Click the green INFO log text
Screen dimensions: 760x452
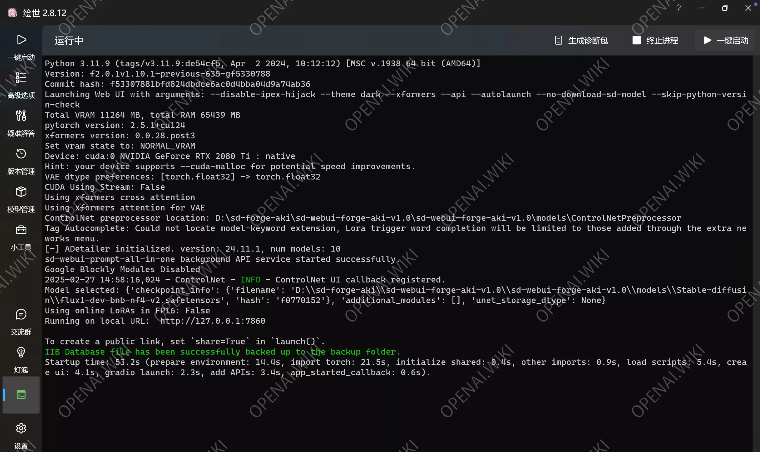tap(250, 280)
